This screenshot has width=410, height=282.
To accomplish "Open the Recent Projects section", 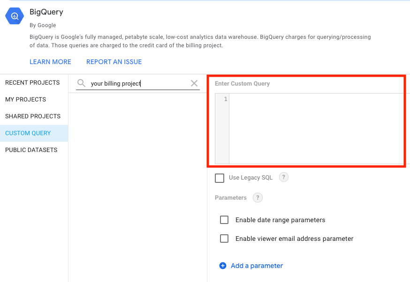I will [x=32, y=83].
